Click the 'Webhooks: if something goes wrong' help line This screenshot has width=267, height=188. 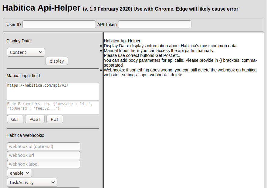(180, 72)
